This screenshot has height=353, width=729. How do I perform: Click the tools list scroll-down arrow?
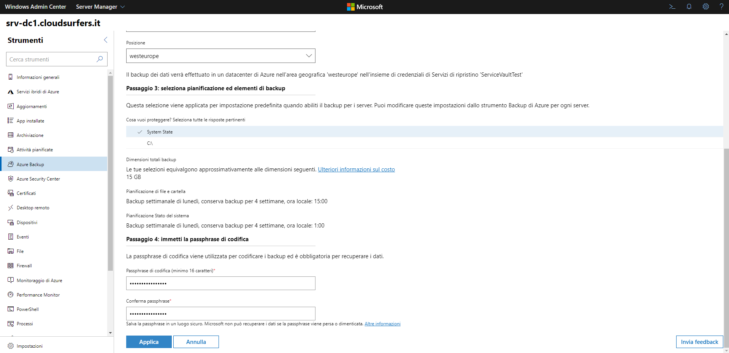point(110,333)
